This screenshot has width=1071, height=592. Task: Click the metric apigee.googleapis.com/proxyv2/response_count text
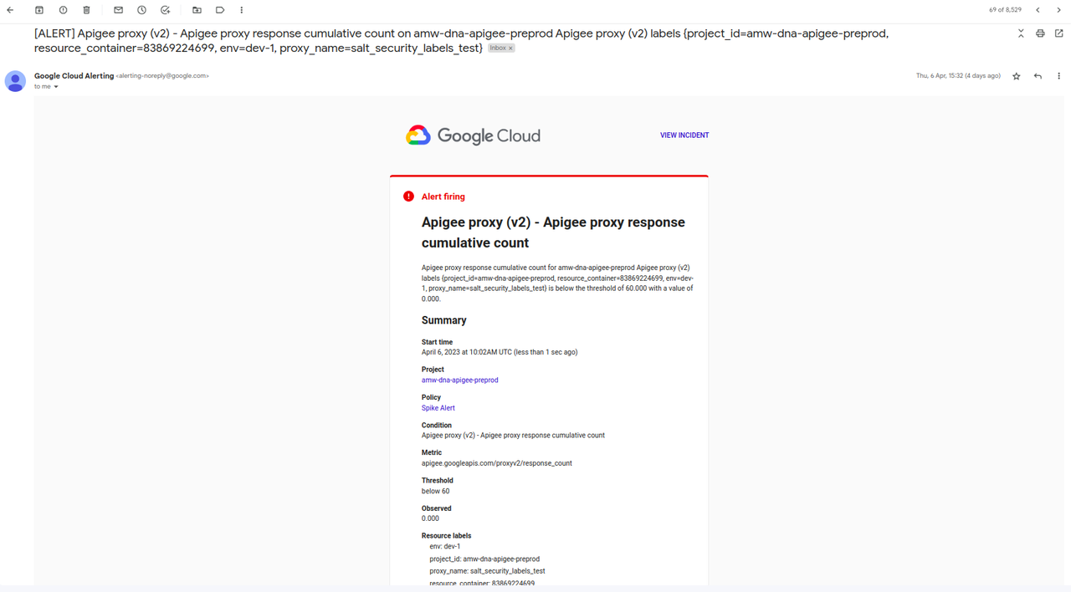497,463
